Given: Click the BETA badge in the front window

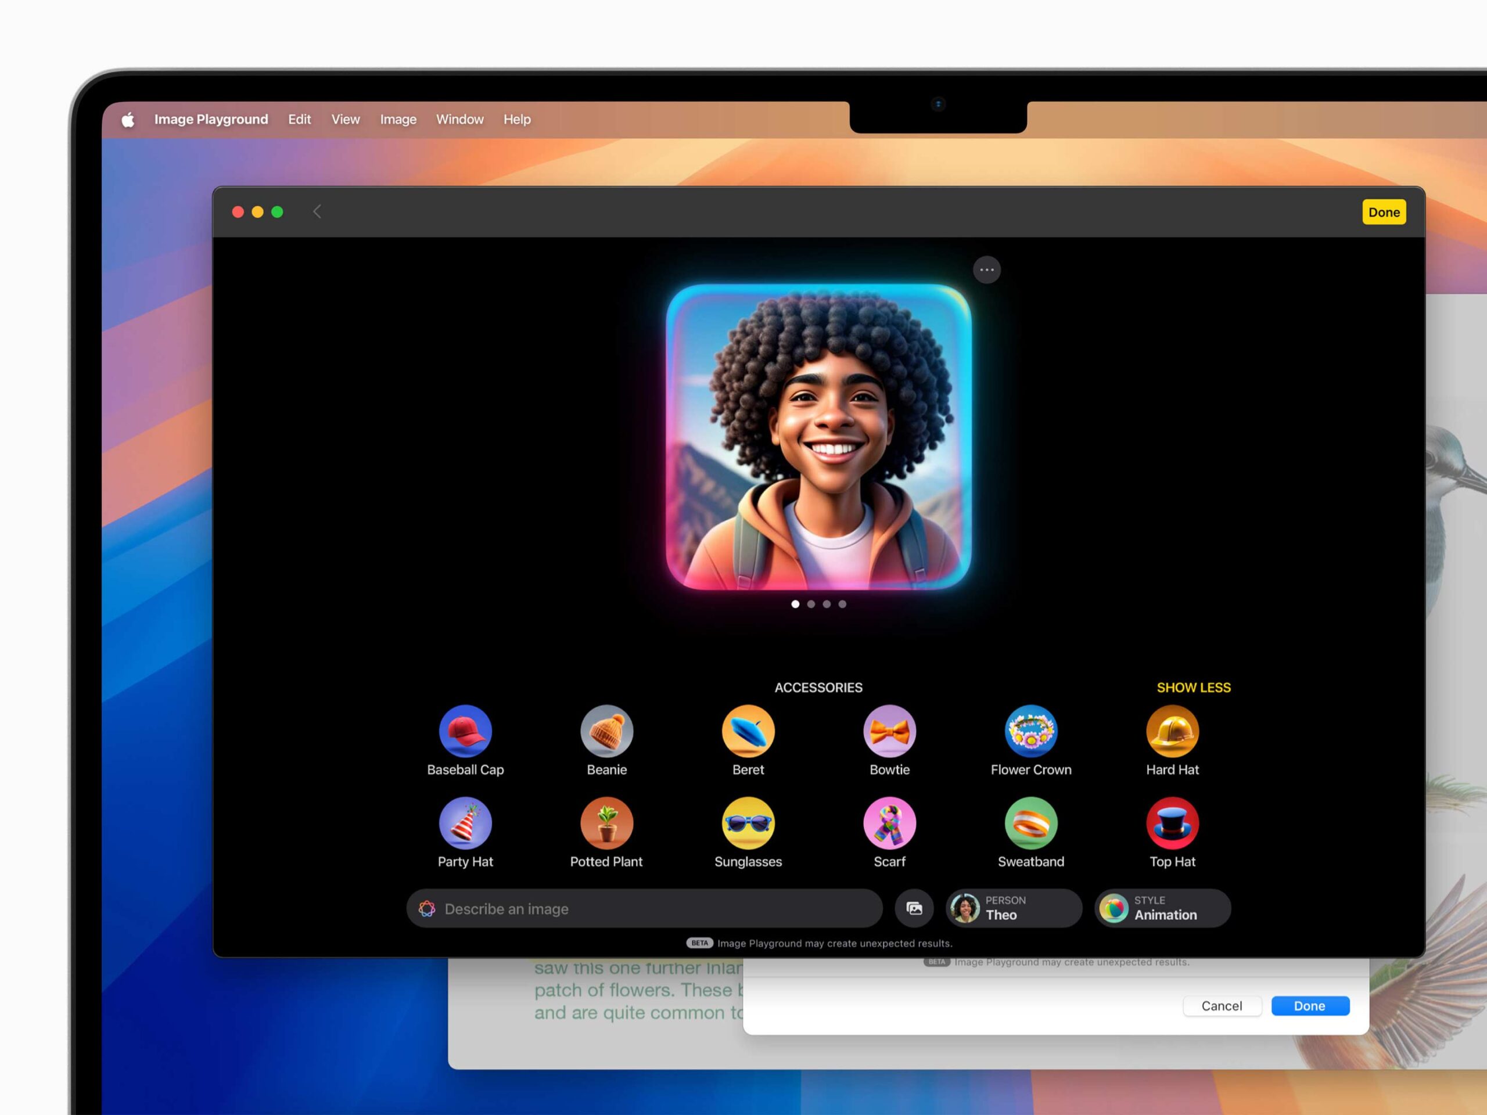Looking at the screenshot, I should click(699, 943).
